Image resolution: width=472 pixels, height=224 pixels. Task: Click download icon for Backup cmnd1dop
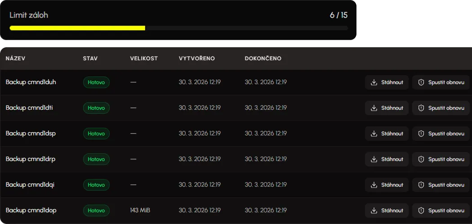coord(374,211)
